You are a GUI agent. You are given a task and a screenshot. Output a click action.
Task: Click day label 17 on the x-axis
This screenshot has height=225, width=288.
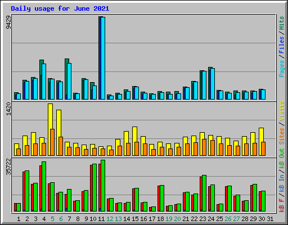tap(152, 219)
